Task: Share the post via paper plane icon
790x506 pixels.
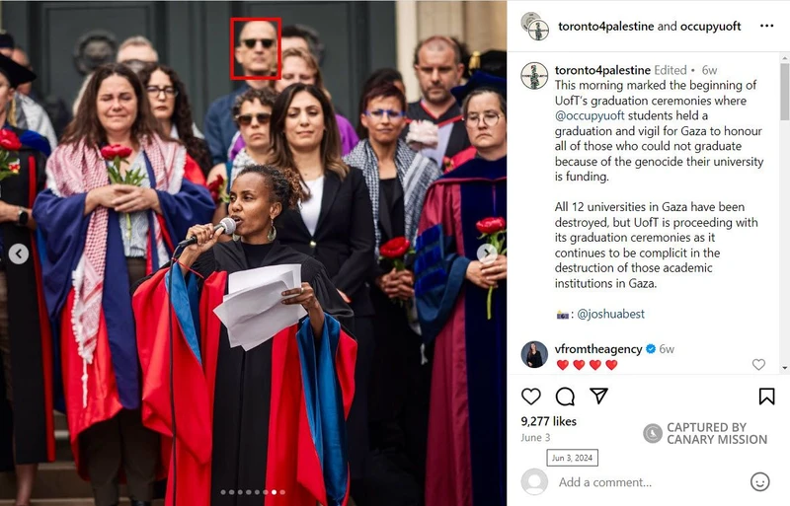Action: click(x=598, y=396)
